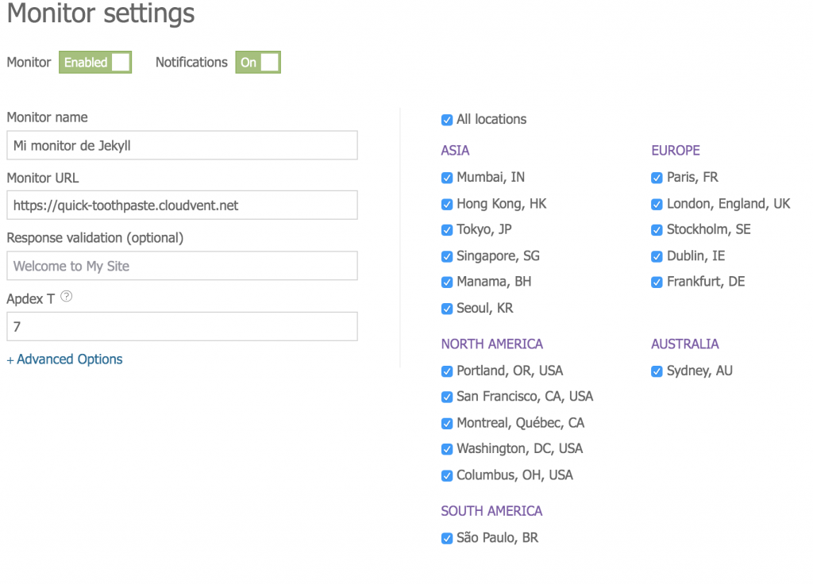Image resolution: width=813 pixels, height=584 pixels.
Task: Click the ASIA region heading
Action: pyautogui.click(x=455, y=150)
